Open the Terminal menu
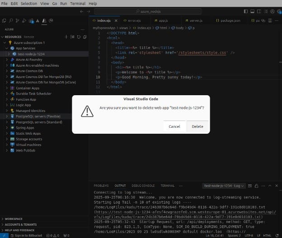 pos(78,4)
